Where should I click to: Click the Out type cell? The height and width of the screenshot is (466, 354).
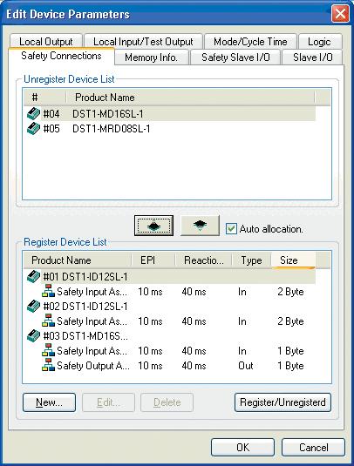click(x=246, y=366)
